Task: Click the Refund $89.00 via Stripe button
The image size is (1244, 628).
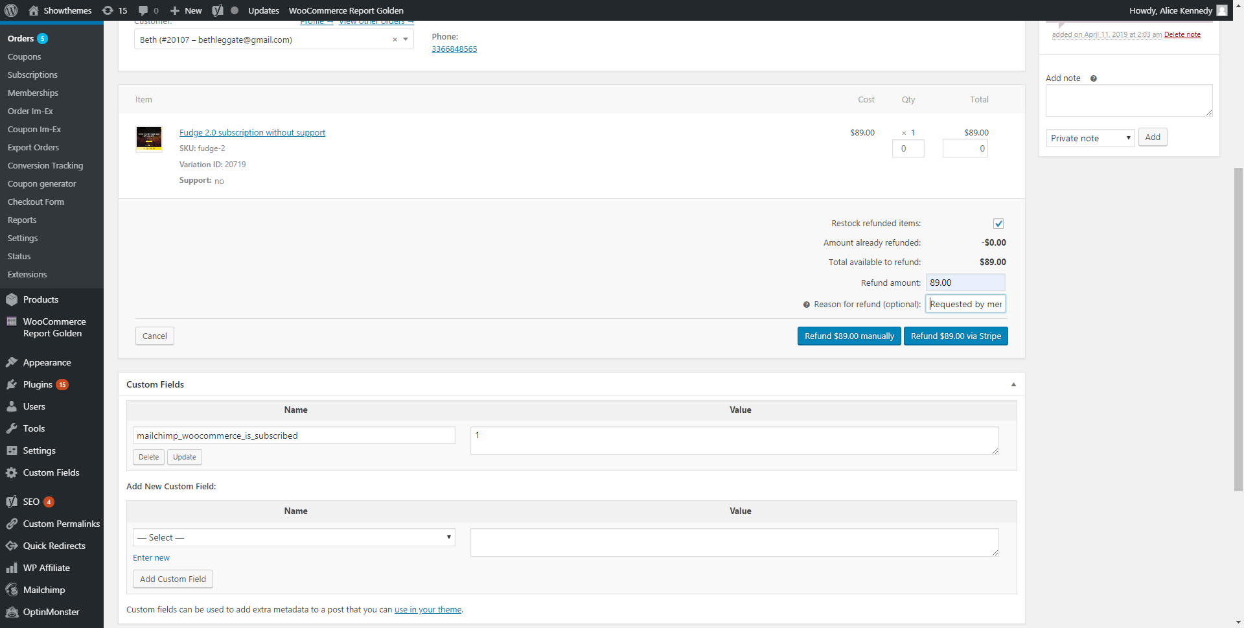Action: click(x=956, y=336)
